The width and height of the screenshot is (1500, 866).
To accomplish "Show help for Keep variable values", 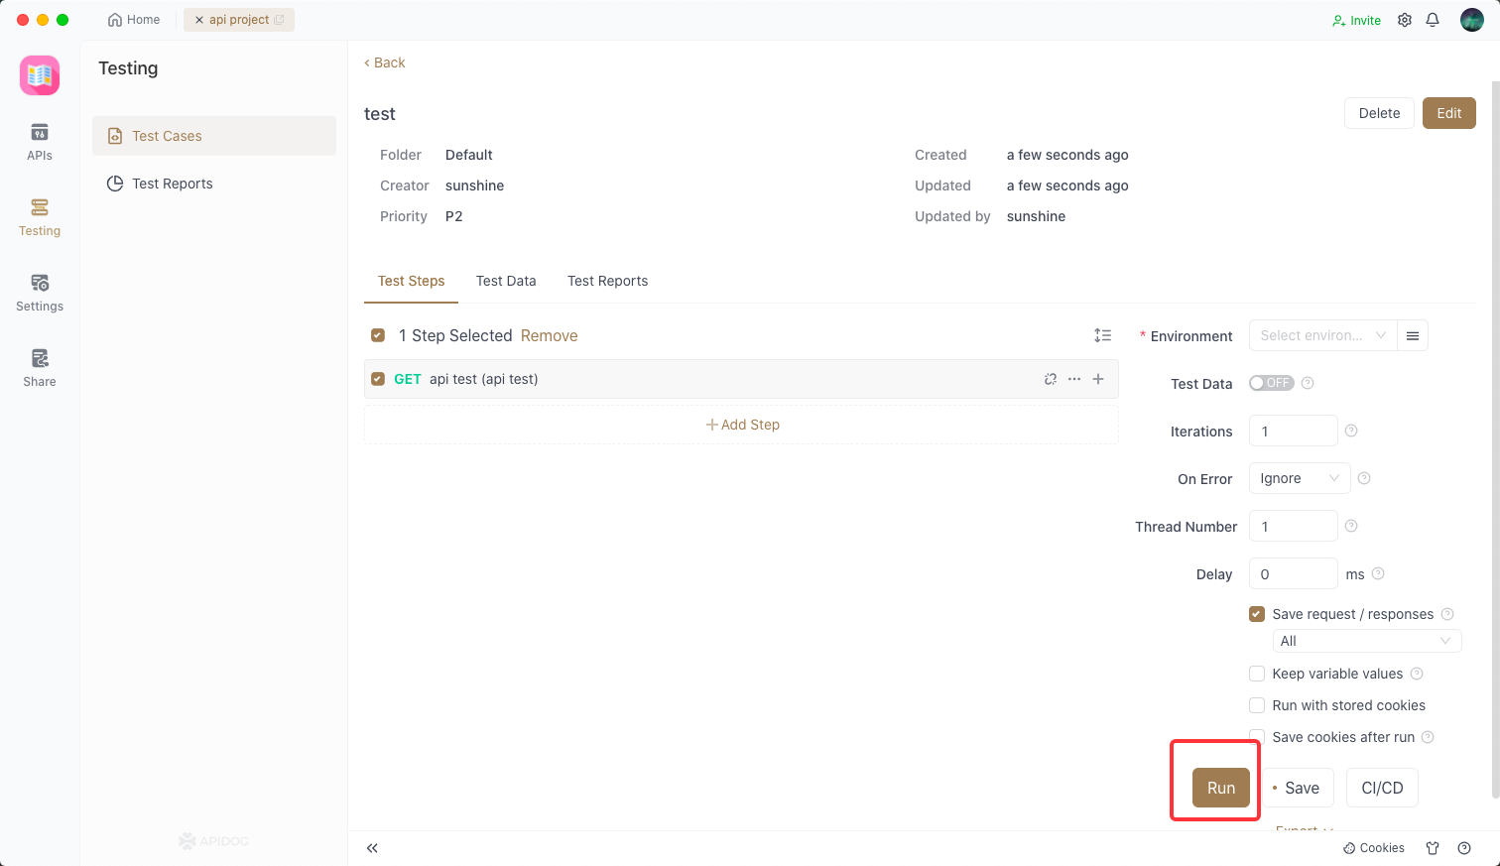I will coord(1417,674).
